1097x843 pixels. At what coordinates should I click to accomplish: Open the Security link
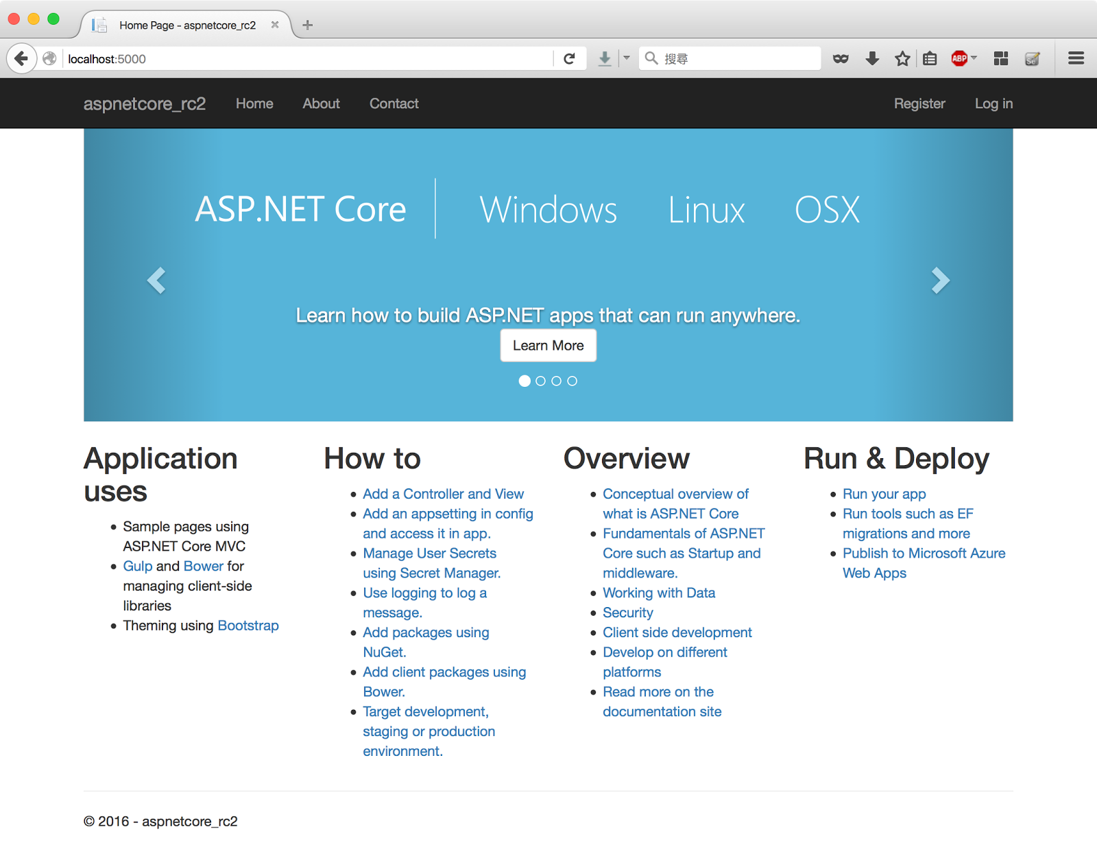pyautogui.click(x=628, y=613)
